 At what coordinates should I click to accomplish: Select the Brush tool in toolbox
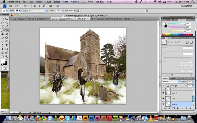click(x=7, y=31)
